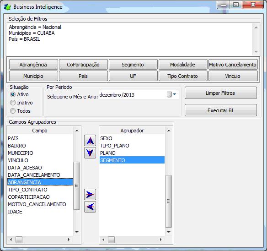Click Campo horizontal scroll right arrow
The image size is (267, 251).
tap(69, 240)
